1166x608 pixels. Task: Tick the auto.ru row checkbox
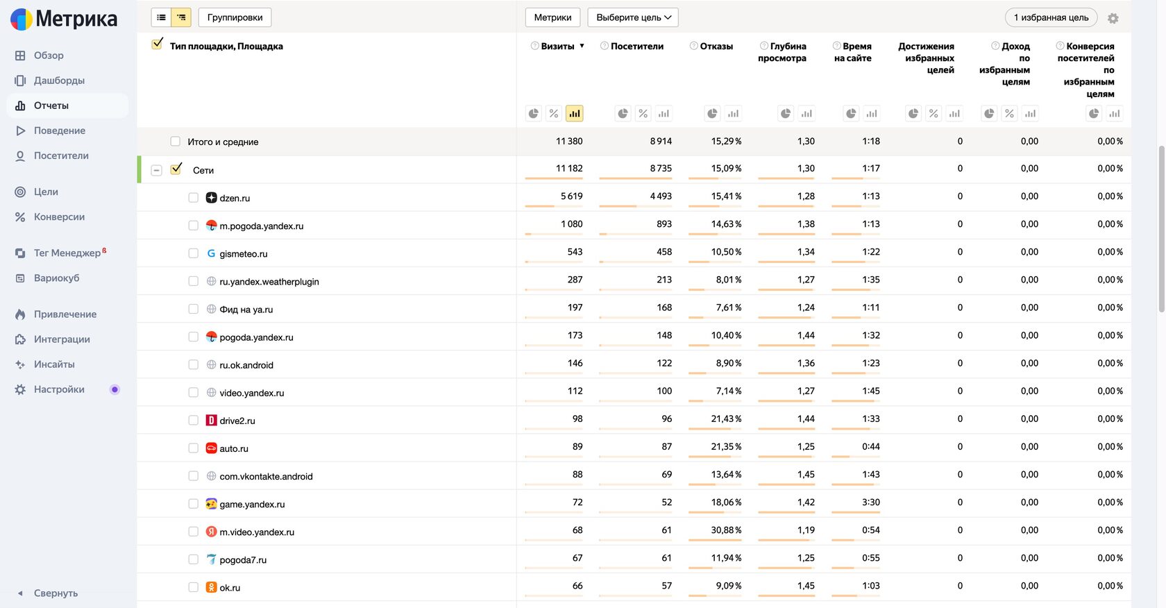(x=194, y=448)
